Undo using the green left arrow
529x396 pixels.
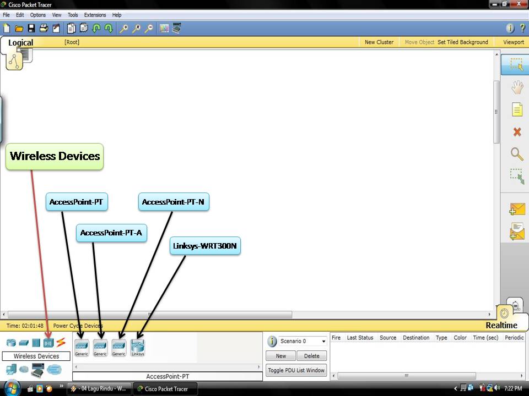(x=96, y=28)
